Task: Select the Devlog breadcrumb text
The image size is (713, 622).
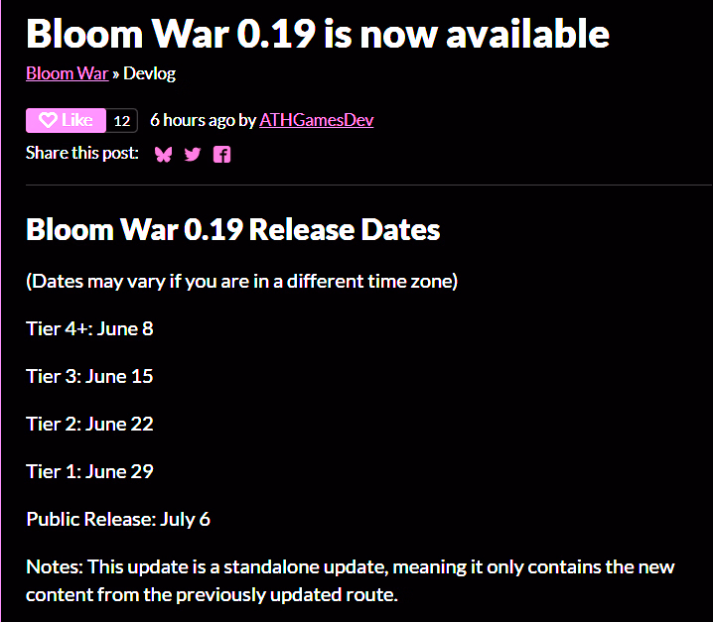Action: pos(149,73)
